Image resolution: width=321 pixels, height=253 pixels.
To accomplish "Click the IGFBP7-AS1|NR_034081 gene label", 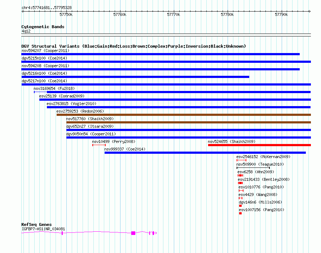I will pyautogui.click(x=43, y=229).
